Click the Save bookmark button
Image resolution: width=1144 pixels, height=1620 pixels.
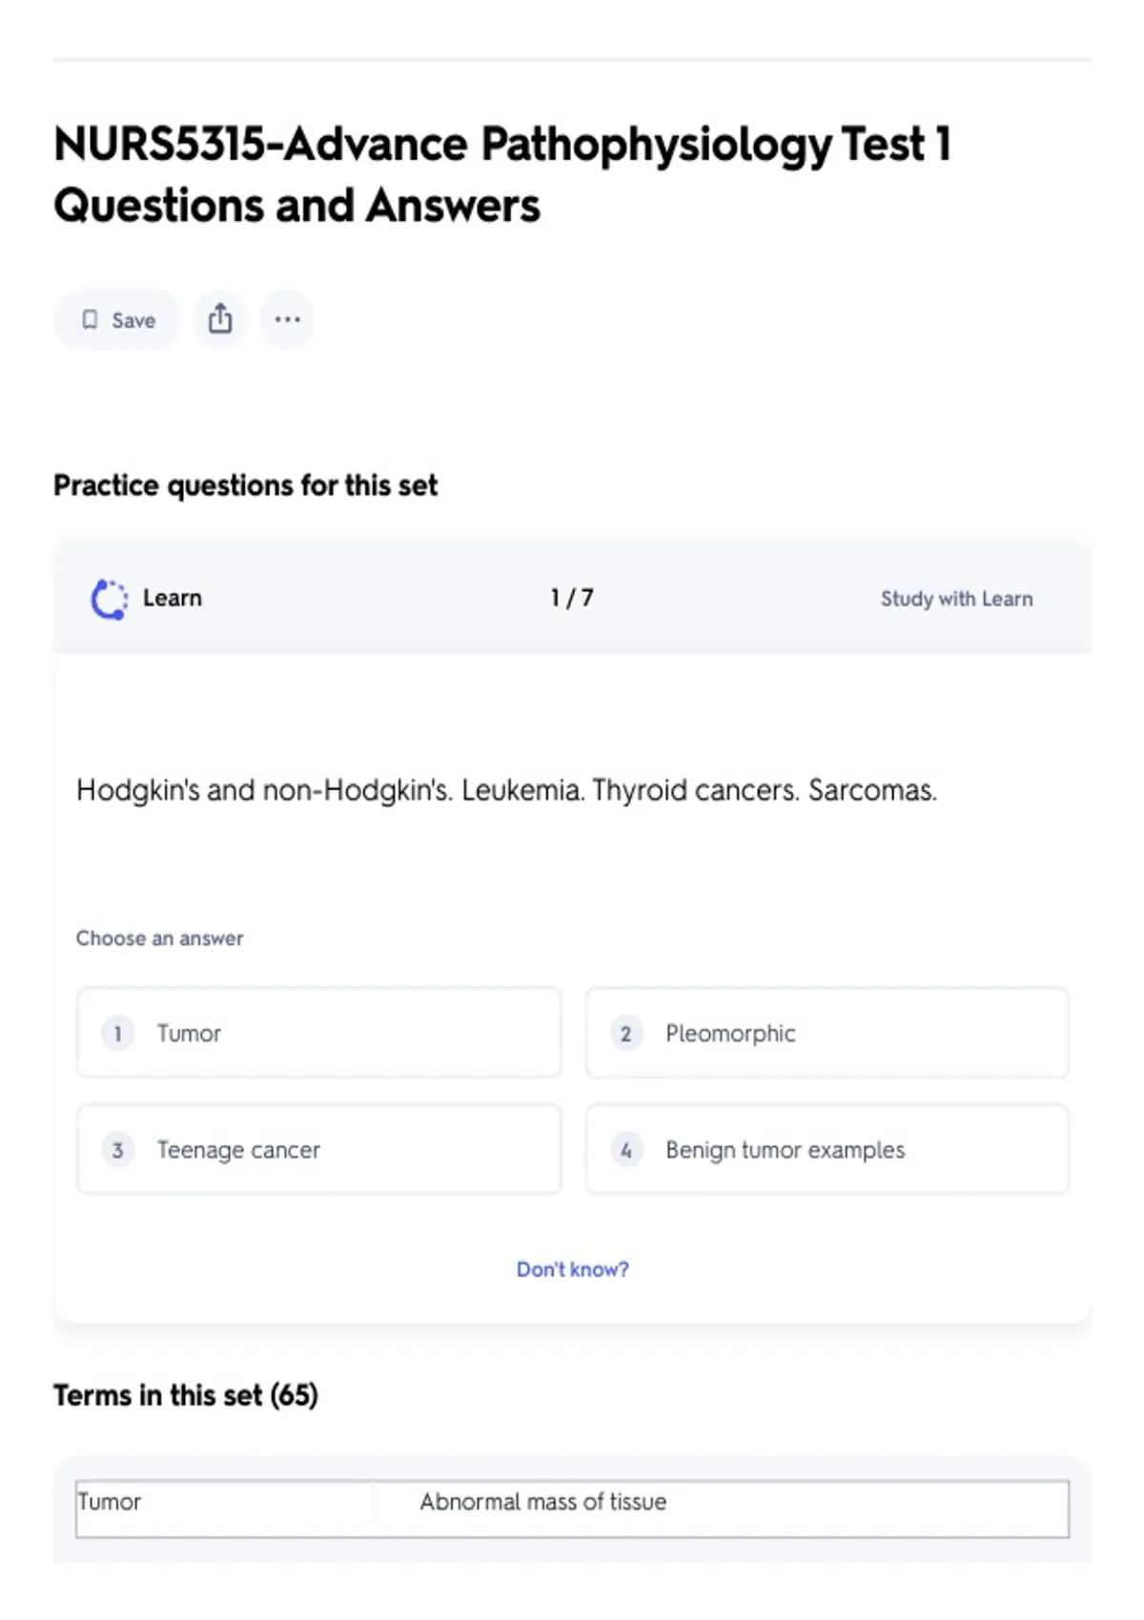(x=116, y=320)
